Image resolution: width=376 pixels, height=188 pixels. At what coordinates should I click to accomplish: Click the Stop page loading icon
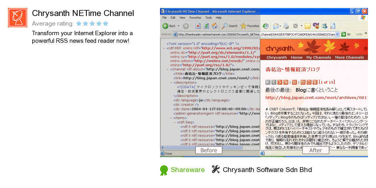coord(198,26)
